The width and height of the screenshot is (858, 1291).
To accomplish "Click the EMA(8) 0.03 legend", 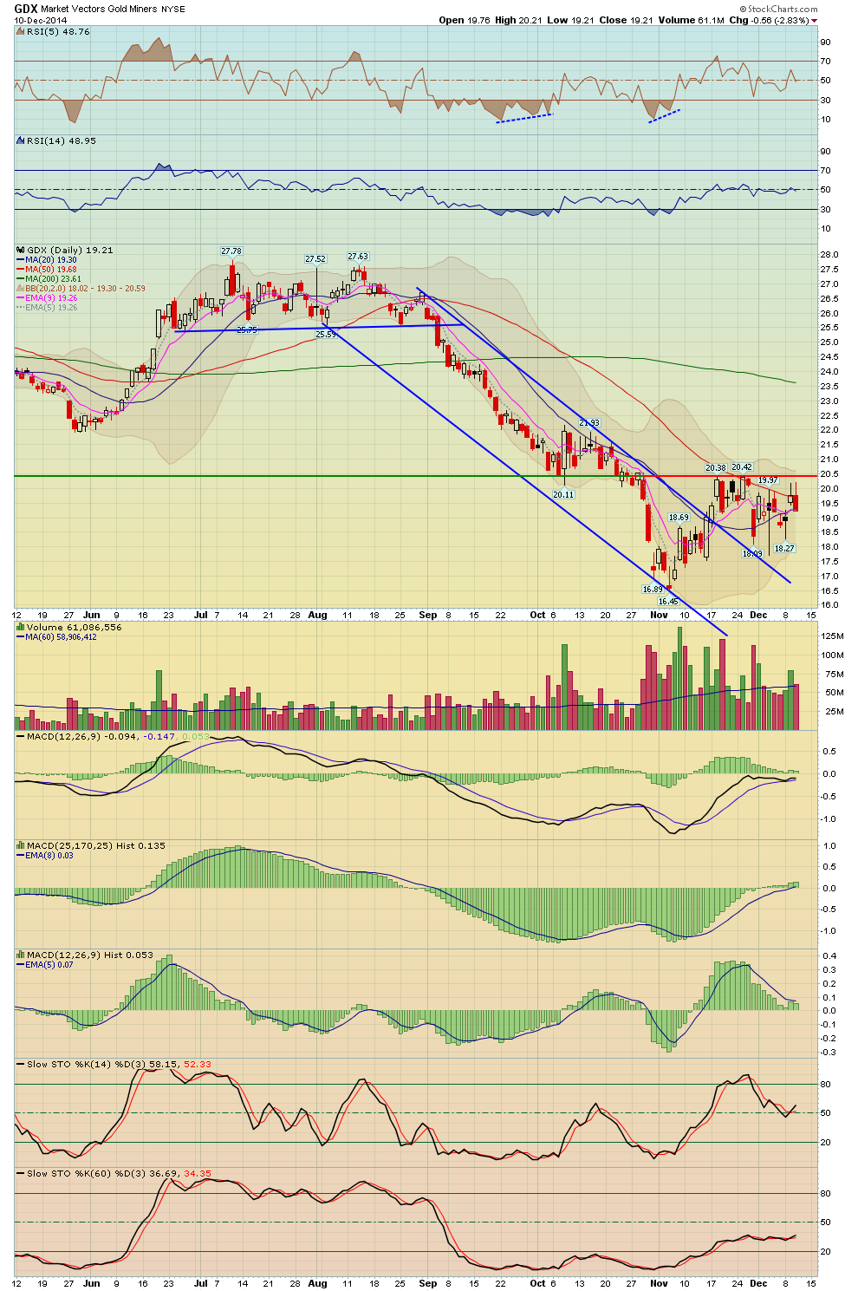I will (45, 855).
